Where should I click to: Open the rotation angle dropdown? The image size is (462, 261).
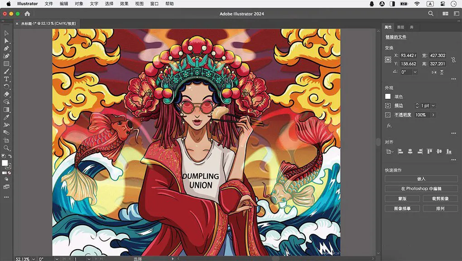pyautogui.click(x=415, y=72)
